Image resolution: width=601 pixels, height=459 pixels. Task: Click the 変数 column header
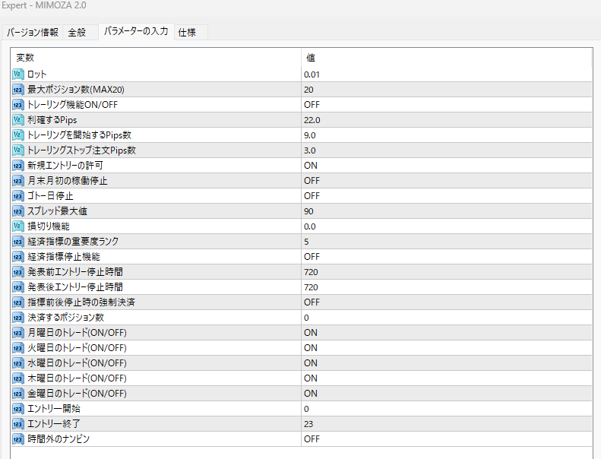25,58
